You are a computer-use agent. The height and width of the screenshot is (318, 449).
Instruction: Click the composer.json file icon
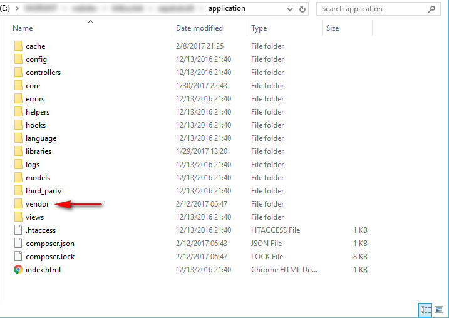pyautogui.click(x=18, y=244)
